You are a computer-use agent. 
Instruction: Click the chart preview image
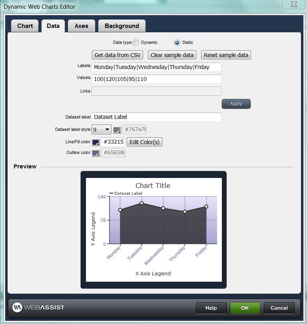click(x=153, y=230)
